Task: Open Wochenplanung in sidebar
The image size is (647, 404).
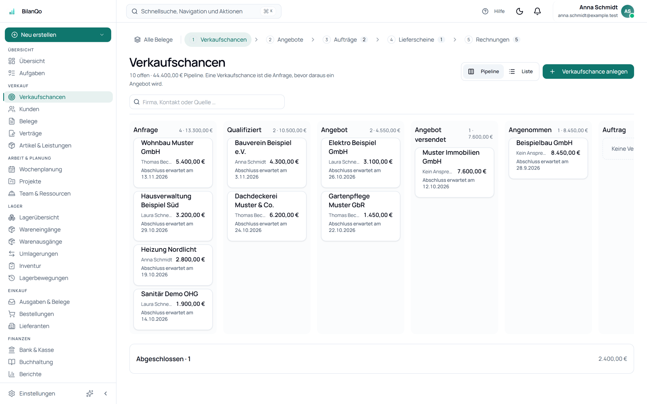Action: tap(58, 169)
